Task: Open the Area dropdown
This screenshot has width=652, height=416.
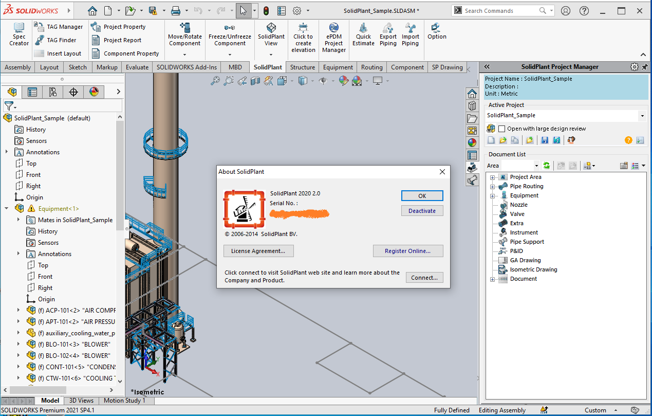Action: [536, 166]
